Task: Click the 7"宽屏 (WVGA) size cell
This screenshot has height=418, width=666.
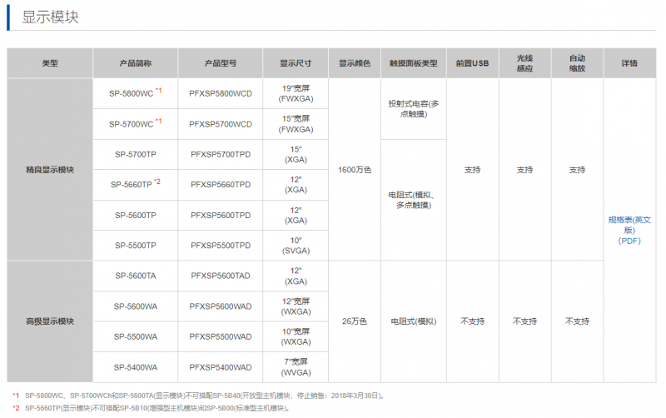Action: point(296,367)
